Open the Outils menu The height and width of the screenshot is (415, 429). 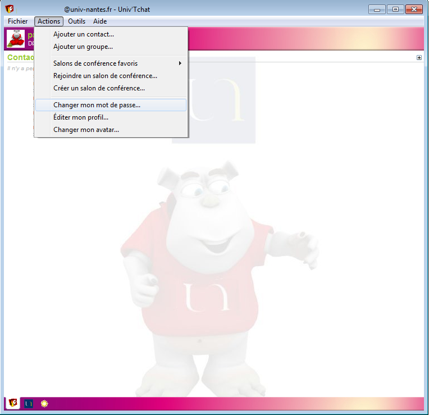(76, 21)
